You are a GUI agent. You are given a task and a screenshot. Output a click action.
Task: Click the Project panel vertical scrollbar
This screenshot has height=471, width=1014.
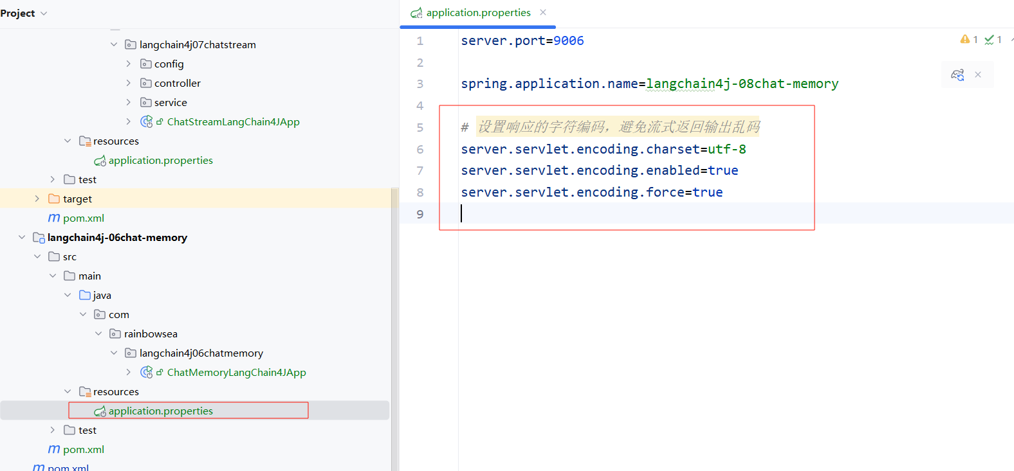(x=394, y=321)
